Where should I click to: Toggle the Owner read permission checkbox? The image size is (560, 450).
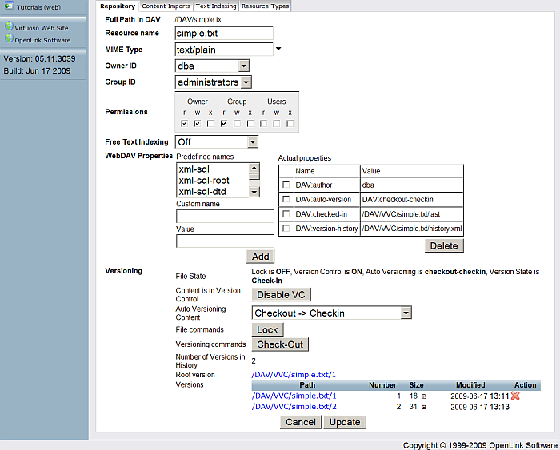[184, 124]
